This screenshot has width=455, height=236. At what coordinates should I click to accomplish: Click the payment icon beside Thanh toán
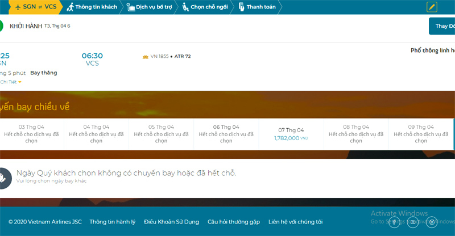coord(242,7)
